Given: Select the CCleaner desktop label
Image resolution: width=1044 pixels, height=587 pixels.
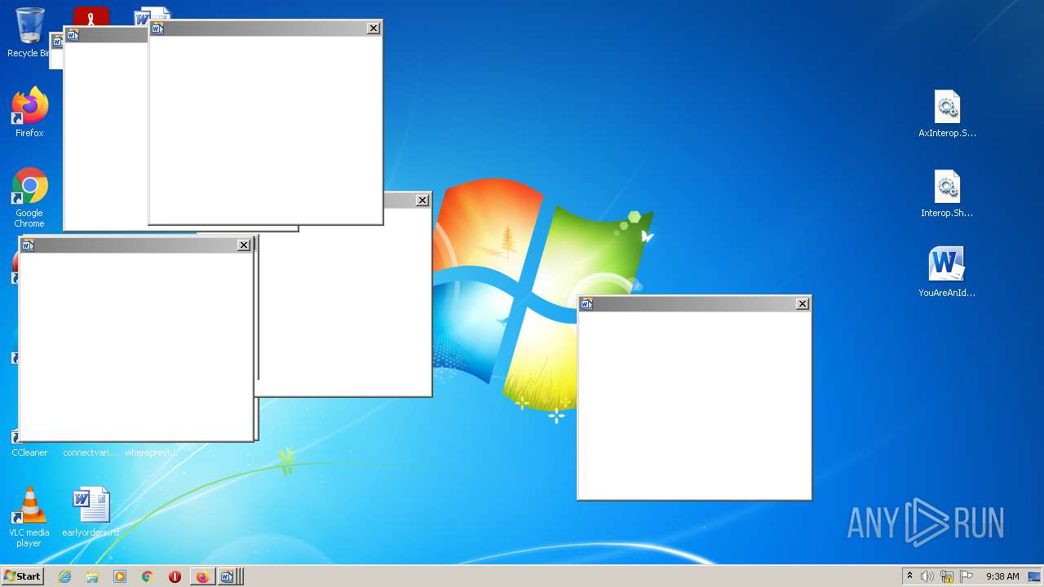Looking at the screenshot, I should pos(29,452).
